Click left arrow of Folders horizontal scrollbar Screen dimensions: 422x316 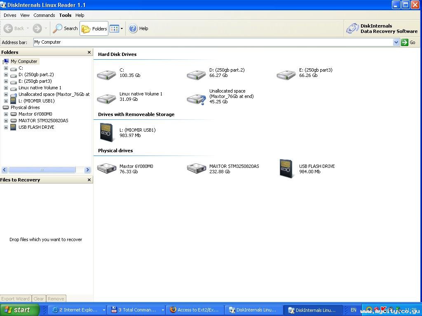(4, 170)
